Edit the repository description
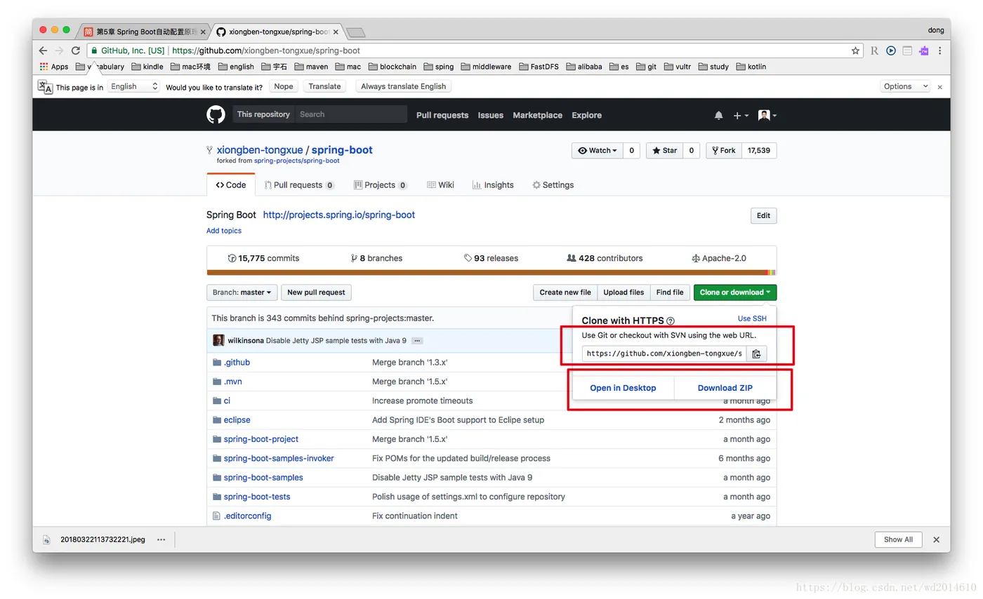Viewport: 983px width, 599px height. [763, 216]
